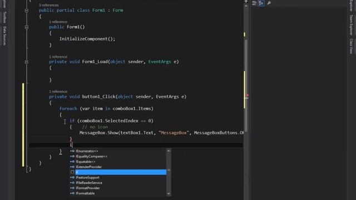Viewport: 356px width, 200px height.
Task: Click 'textBox1.Text' argument in code
Action: (x=137, y=133)
